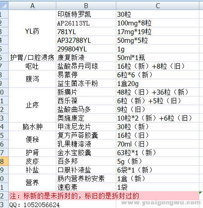This screenshot has width=203, height=208.
Task: Click cell '口服补液盐'
Action: [86, 170]
